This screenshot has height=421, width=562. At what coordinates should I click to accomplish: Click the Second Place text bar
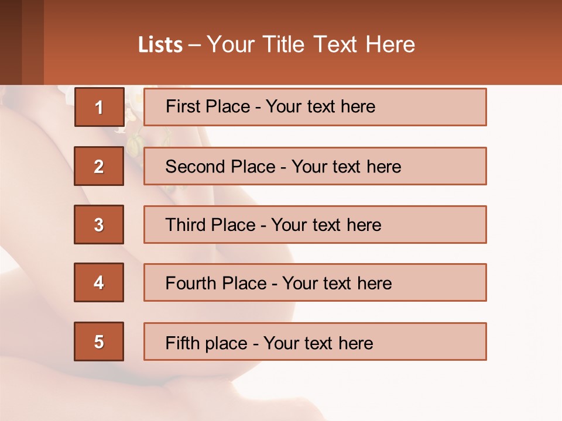coord(315,166)
